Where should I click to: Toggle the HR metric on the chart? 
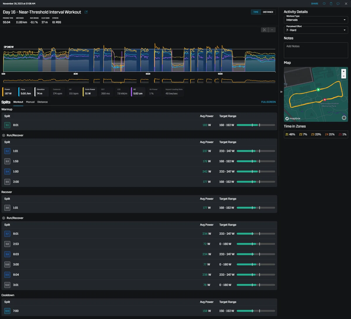point(73,92)
